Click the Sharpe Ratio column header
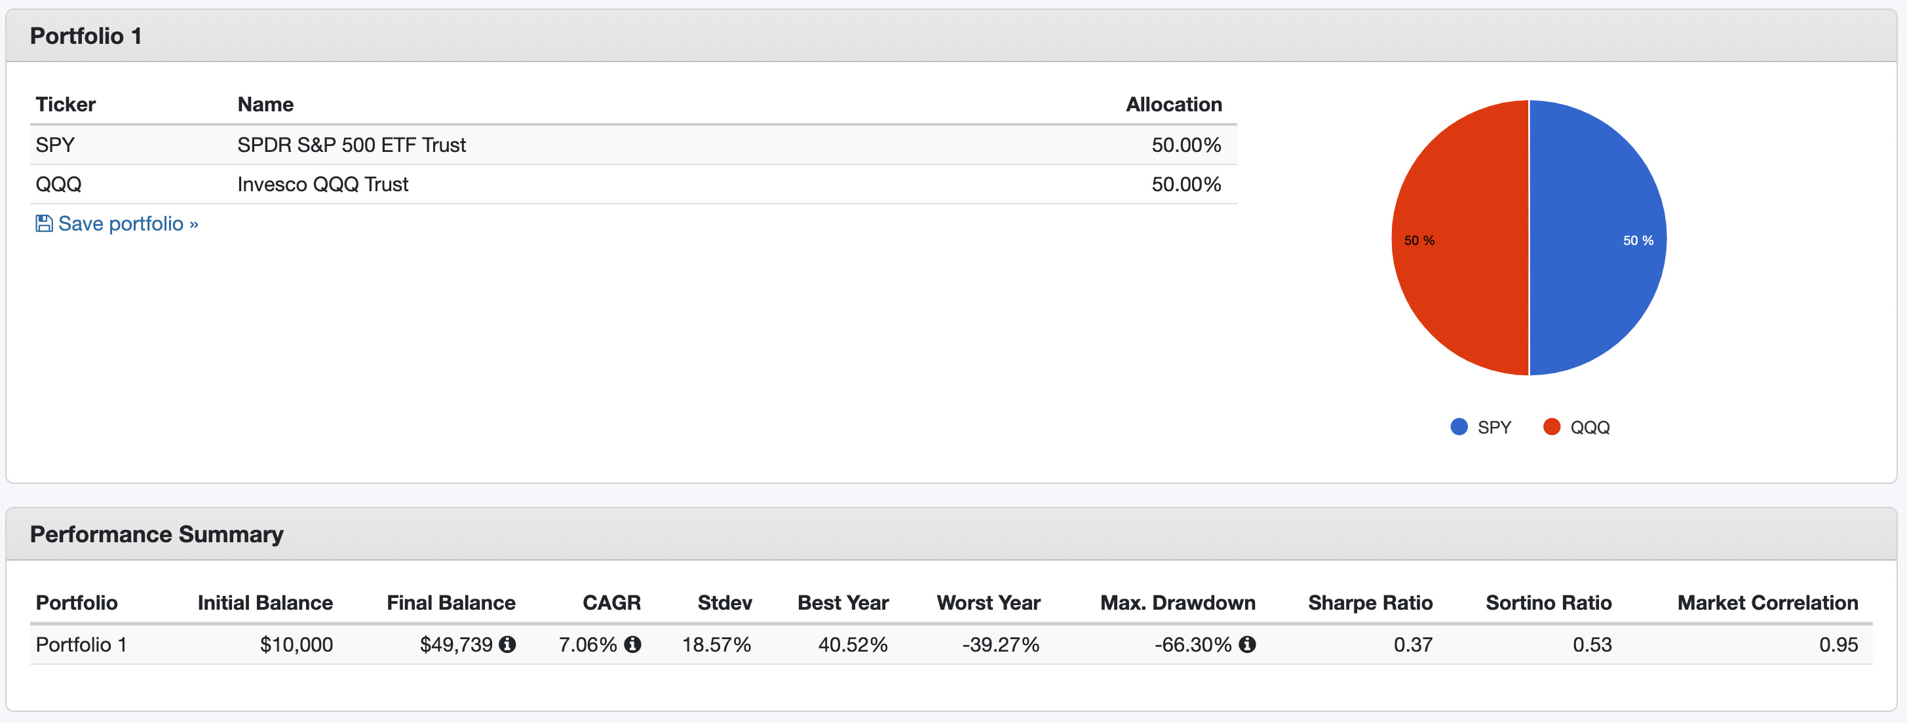Screen dimensions: 1907x723 click(x=1370, y=603)
